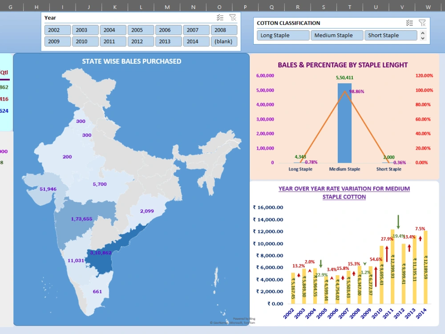Click the 2011 rate bar
The height and width of the screenshot is (334, 445).
coord(393,267)
